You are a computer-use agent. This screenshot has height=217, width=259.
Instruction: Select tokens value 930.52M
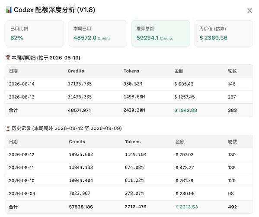pos(133,84)
